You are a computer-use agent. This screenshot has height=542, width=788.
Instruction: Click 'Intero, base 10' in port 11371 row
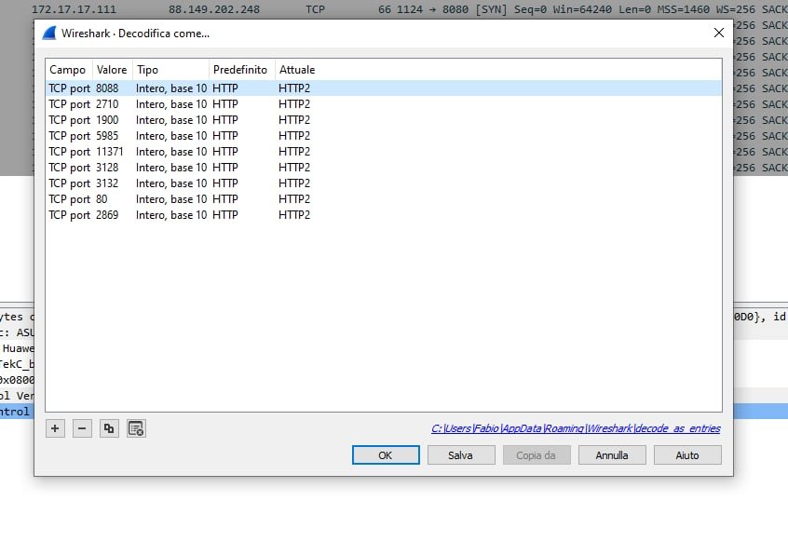point(171,152)
